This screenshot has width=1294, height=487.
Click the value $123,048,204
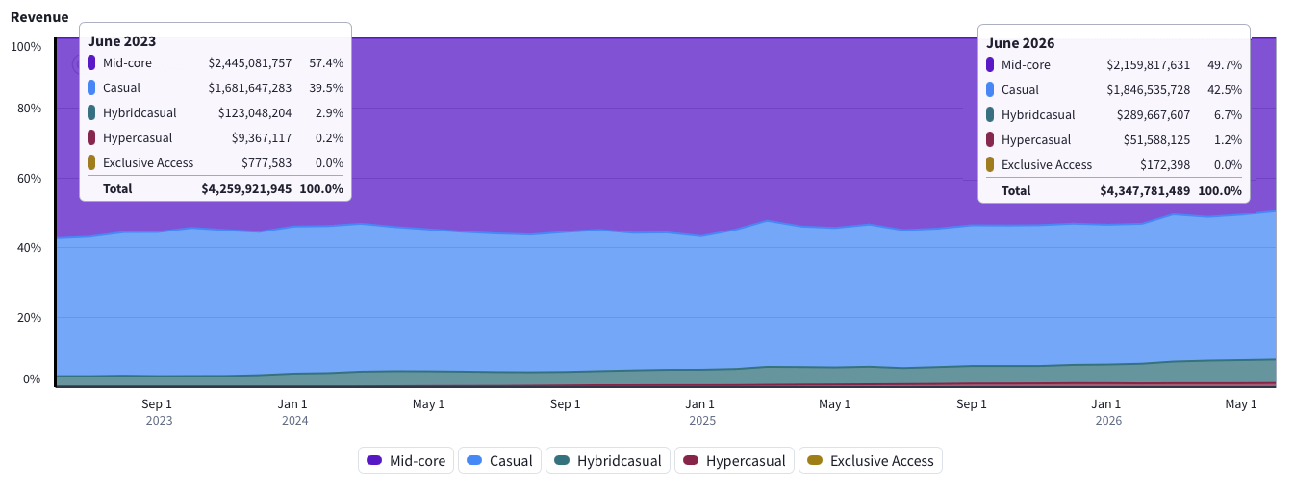click(x=255, y=112)
